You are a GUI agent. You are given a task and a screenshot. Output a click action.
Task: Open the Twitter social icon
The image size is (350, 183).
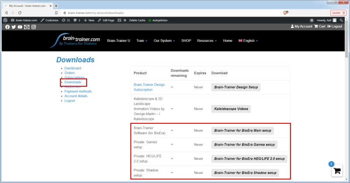[x=14, y=27]
